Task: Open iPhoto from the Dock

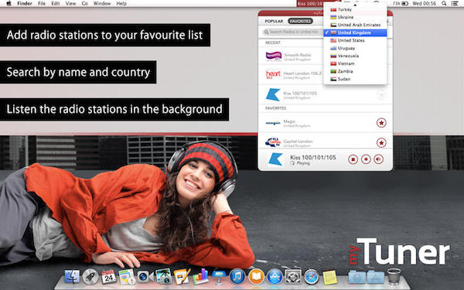Action: [x=163, y=277]
